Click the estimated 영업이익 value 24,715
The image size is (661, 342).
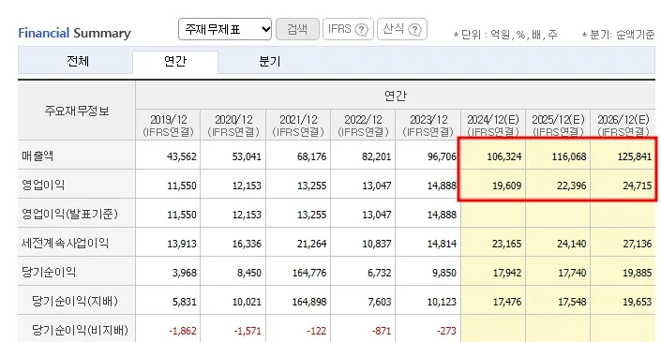(638, 186)
